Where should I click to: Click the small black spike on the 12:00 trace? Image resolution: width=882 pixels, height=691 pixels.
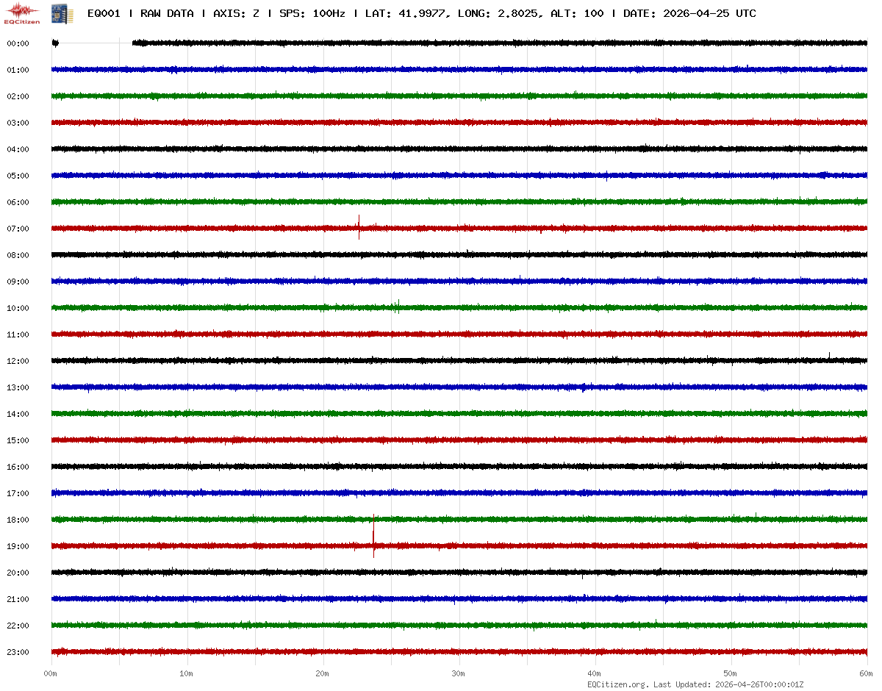pyautogui.click(x=829, y=357)
